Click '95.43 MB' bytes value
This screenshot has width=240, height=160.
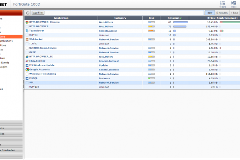pyautogui.click(x=212, y=22)
